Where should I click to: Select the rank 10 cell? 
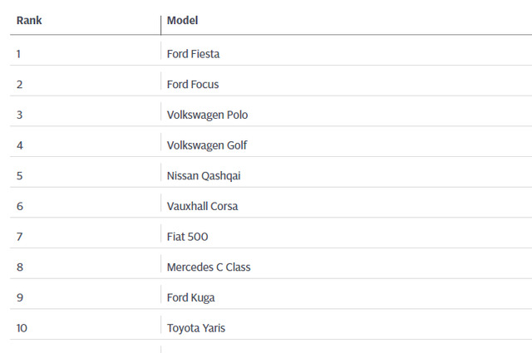22,328
